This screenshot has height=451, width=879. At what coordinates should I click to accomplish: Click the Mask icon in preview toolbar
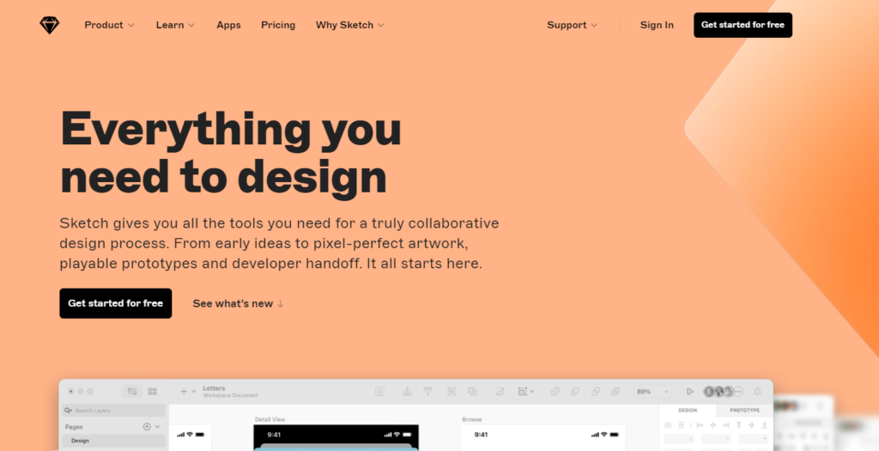[x=500, y=392]
